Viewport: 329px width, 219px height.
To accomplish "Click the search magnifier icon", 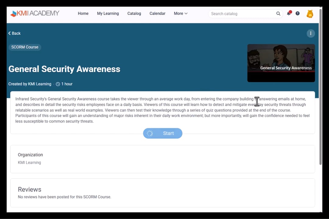I will pyautogui.click(x=278, y=14).
